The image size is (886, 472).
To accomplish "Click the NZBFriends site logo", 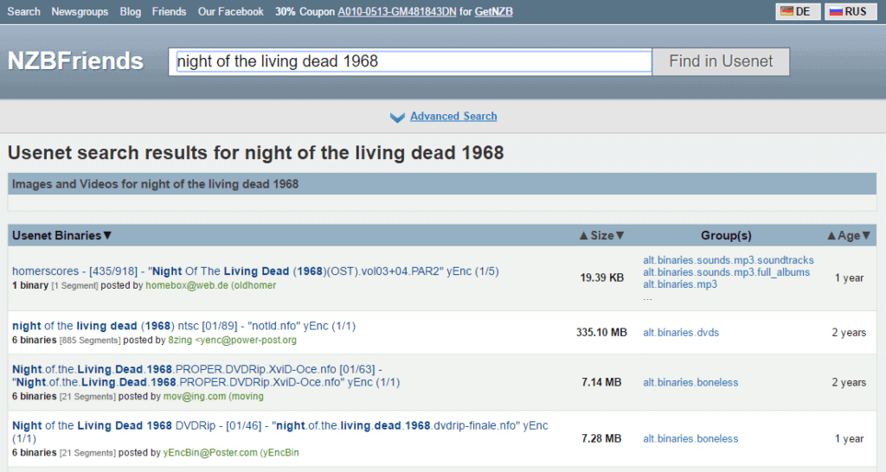I will point(75,61).
